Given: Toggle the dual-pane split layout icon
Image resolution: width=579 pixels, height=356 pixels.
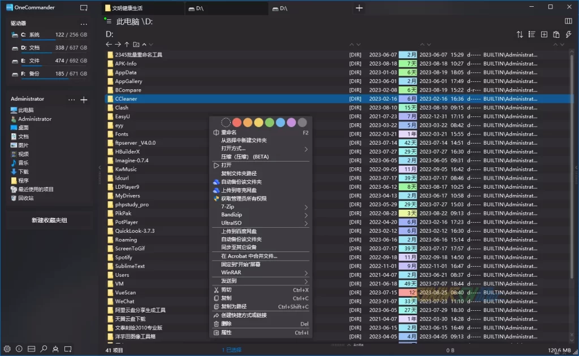Looking at the screenshot, I should [32, 349].
